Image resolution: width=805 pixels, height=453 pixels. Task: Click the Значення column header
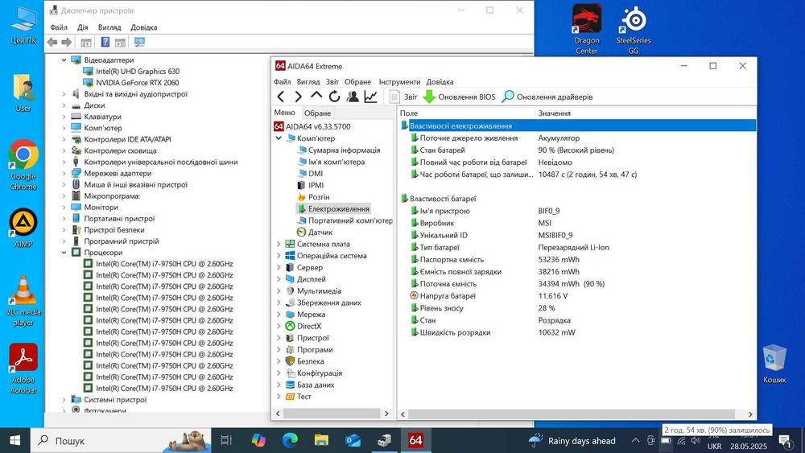[646, 113]
